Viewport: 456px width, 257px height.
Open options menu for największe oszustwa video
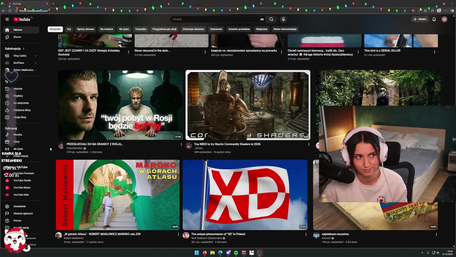coord(436,235)
